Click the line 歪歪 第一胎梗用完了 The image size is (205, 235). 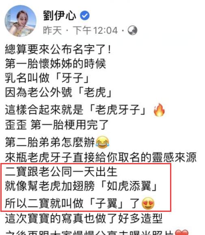tap(57, 125)
